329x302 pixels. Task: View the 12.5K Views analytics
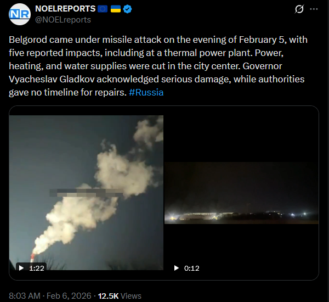coord(120,296)
